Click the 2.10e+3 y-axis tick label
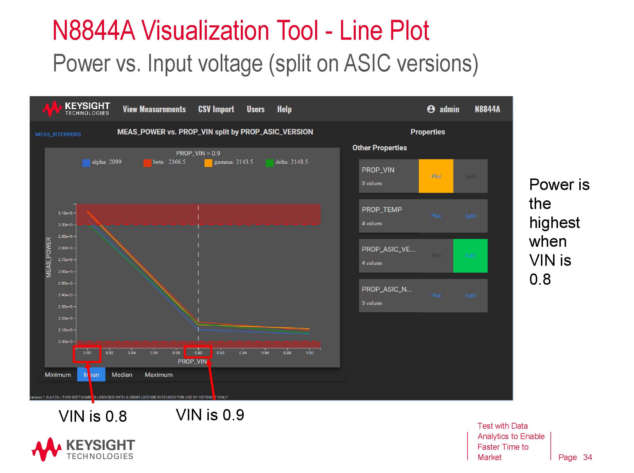634x473 pixels. [65, 330]
